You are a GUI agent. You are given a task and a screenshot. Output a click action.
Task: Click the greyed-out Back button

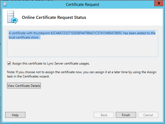104,115
